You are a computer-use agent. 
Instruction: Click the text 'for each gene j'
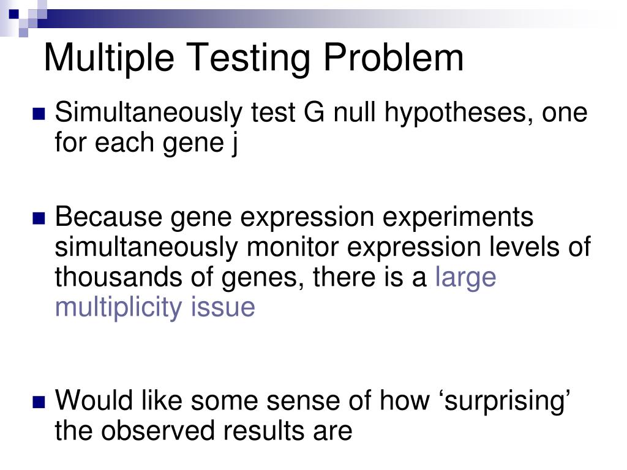[146, 143]
